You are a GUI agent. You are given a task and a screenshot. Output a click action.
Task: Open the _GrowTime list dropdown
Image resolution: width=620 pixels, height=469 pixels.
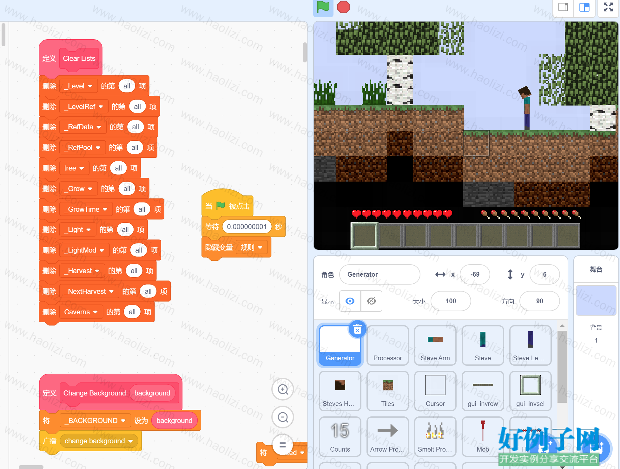click(x=86, y=209)
